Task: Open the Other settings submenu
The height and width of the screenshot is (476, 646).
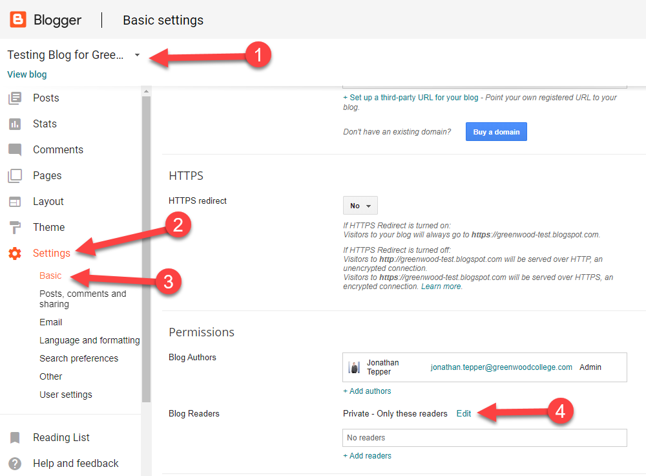Action: click(x=50, y=376)
